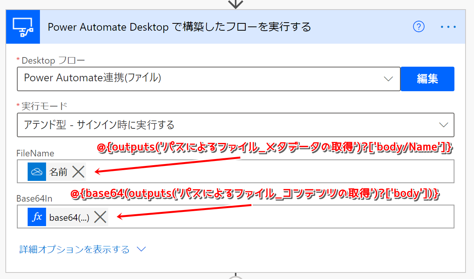Viewport: 474px width, 279px height.
Task: Click the Desktop フロー field label
Action: click(53, 60)
